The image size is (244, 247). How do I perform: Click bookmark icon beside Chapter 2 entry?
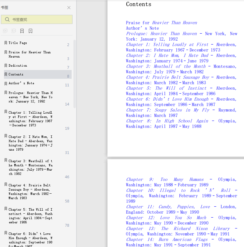point(6,136)
